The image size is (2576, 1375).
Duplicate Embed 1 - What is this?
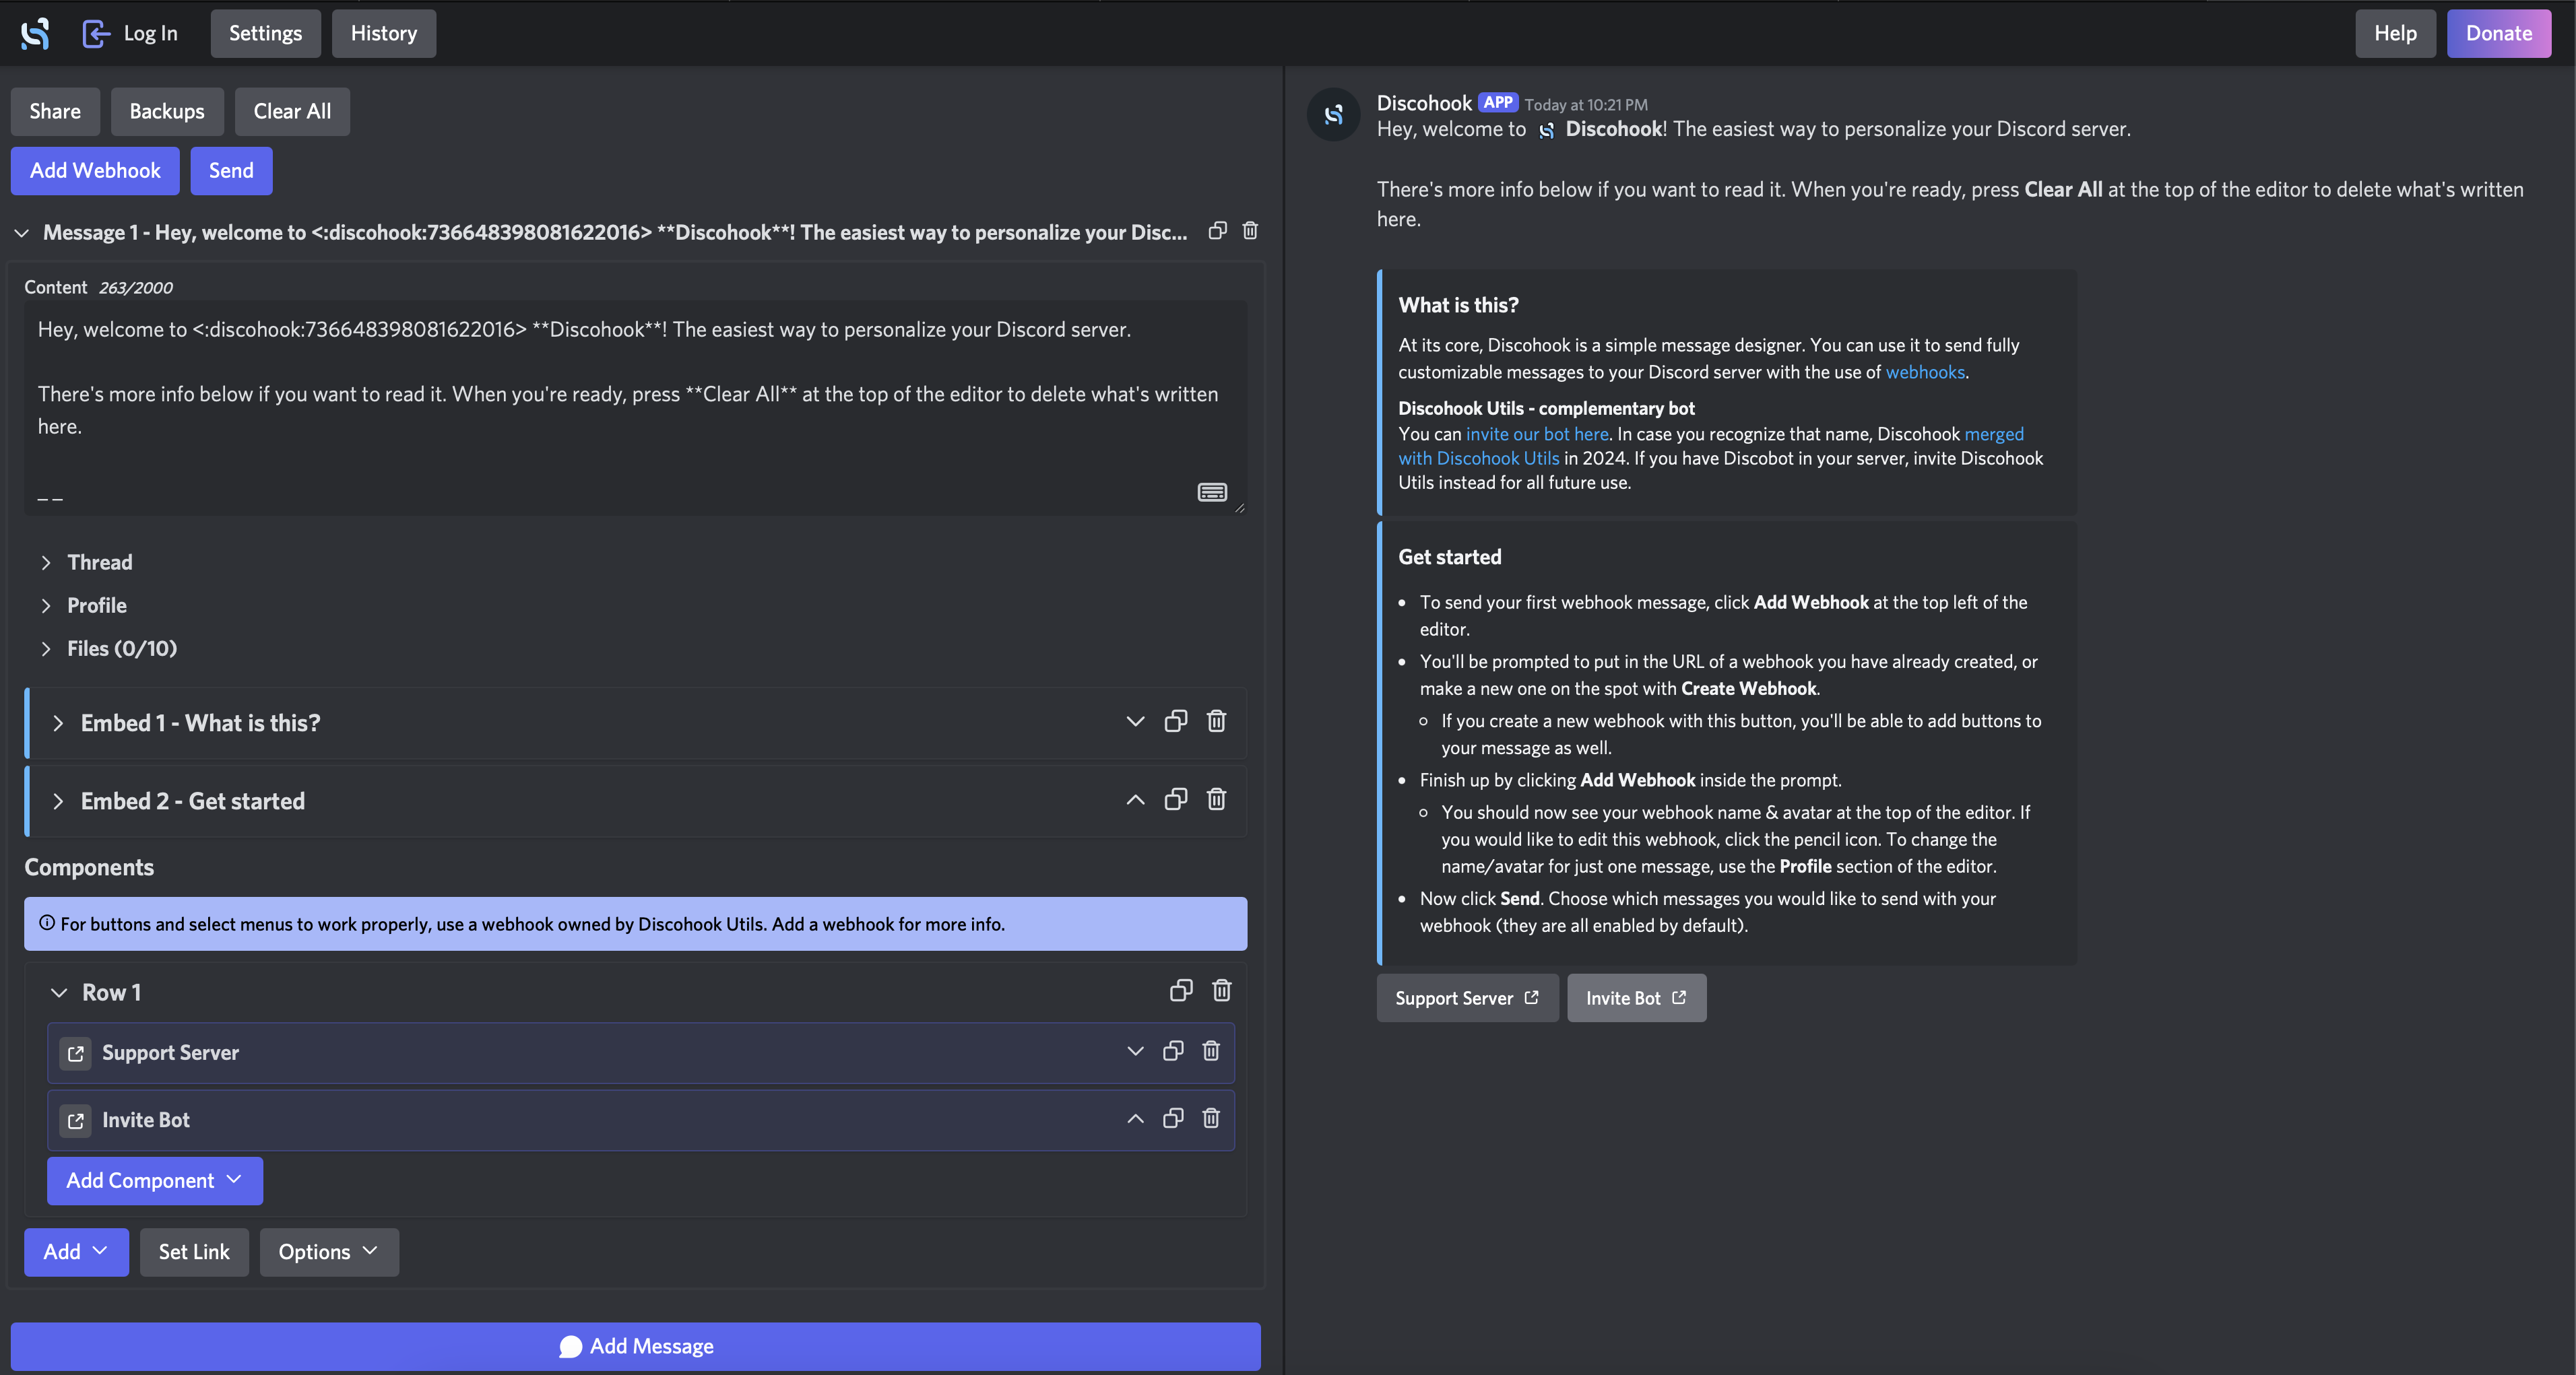(x=1176, y=721)
